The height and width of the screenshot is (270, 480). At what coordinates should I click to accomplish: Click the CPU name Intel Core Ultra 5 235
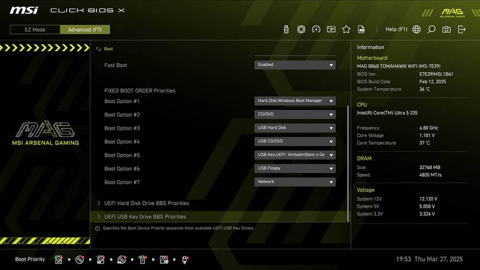(x=387, y=113)
